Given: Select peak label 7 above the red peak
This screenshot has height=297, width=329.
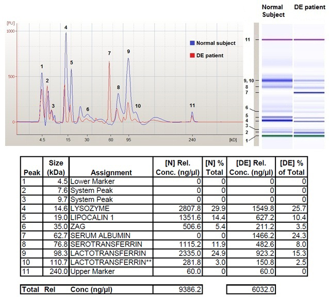Looking at the screenshot, I should click(x=109, y=53).
